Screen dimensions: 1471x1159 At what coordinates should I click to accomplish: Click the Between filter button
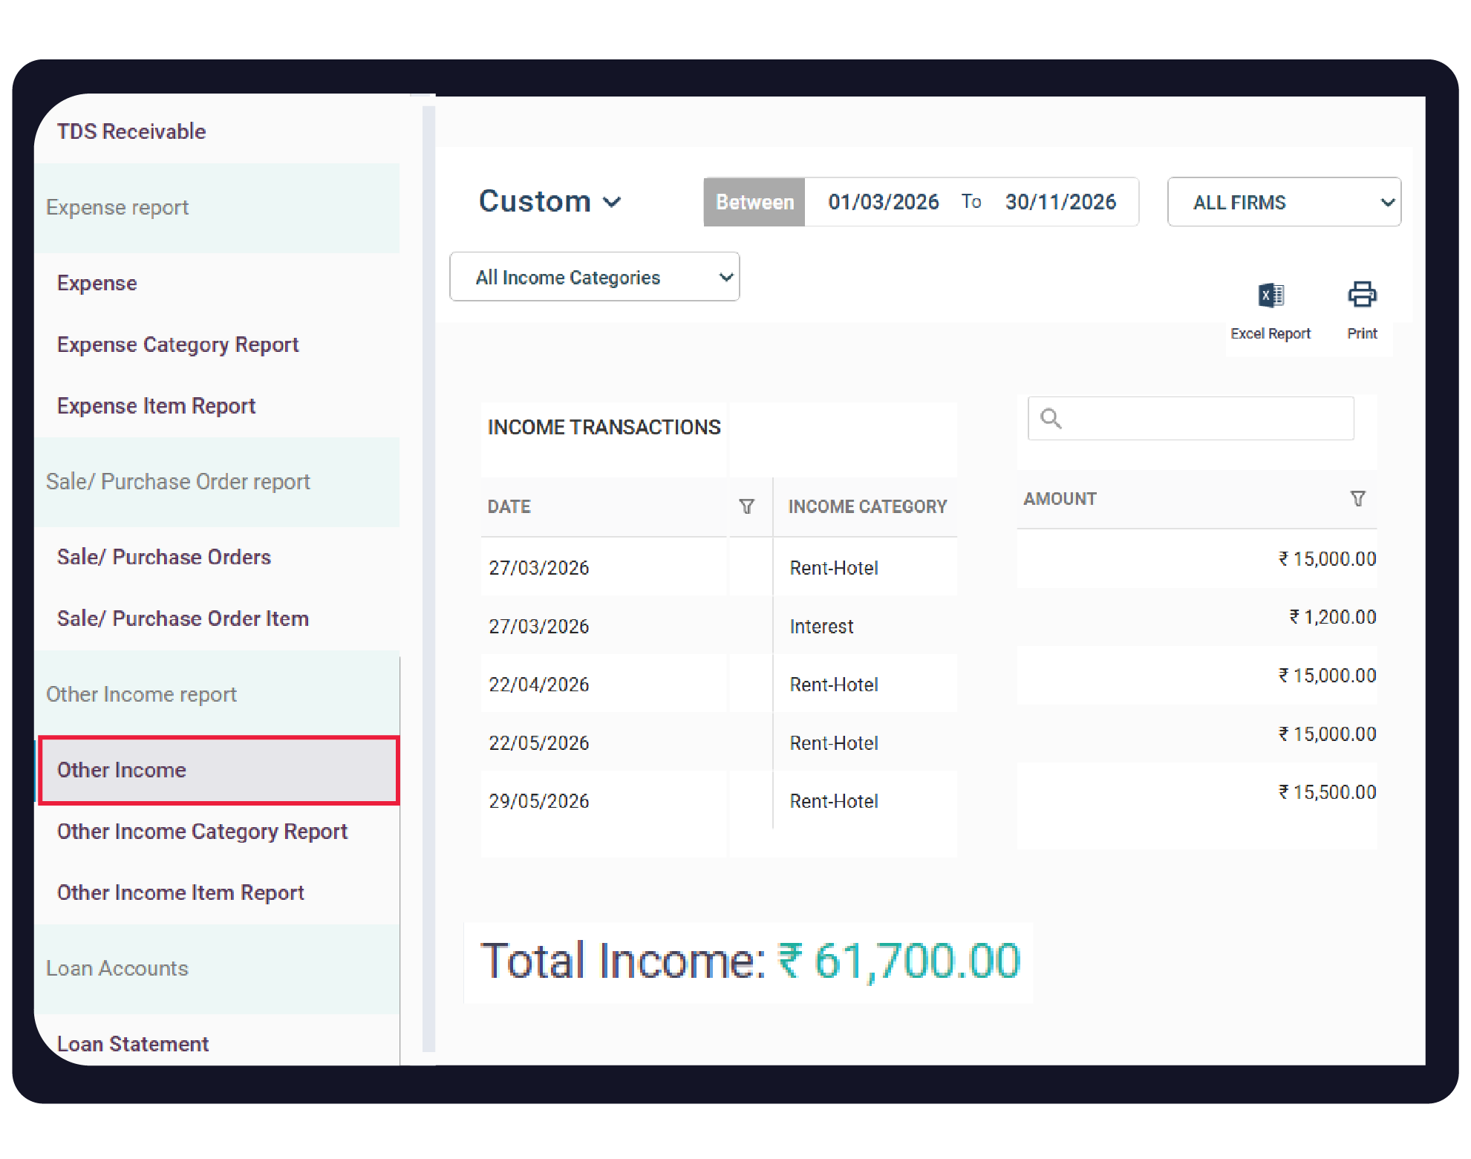tap(754, 201)
